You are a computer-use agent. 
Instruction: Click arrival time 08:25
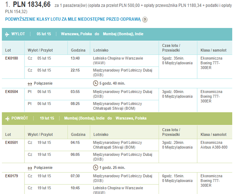click(75, 104)
